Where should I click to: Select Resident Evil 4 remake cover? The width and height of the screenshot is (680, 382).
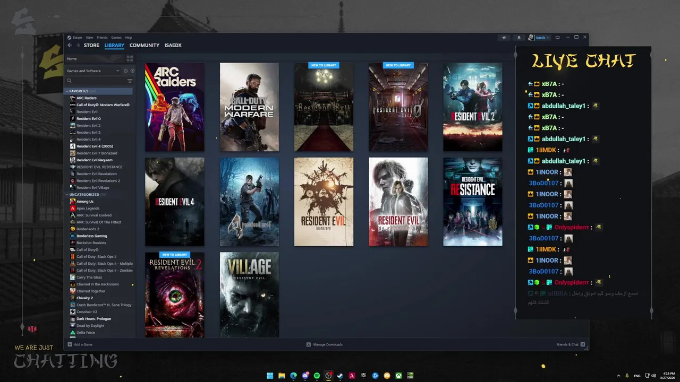(x=175, y=202)
